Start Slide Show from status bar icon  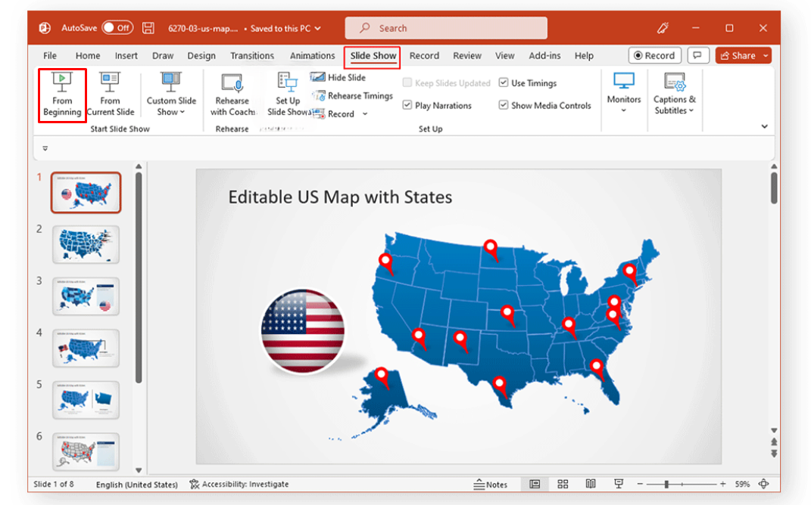click(619, 485)
